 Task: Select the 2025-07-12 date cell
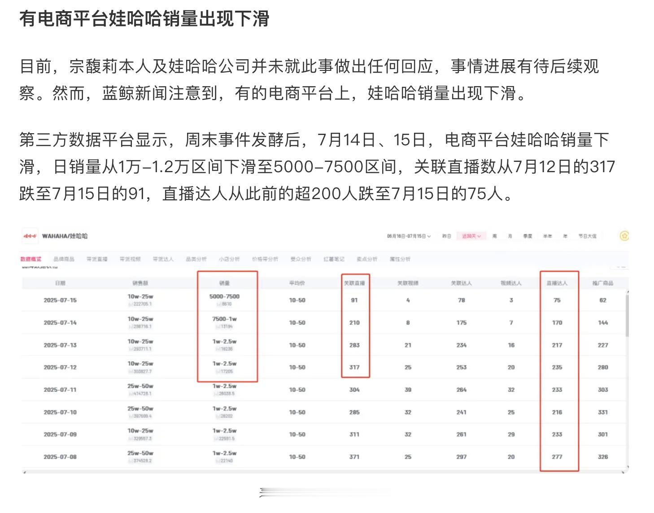tap(60, 367)
